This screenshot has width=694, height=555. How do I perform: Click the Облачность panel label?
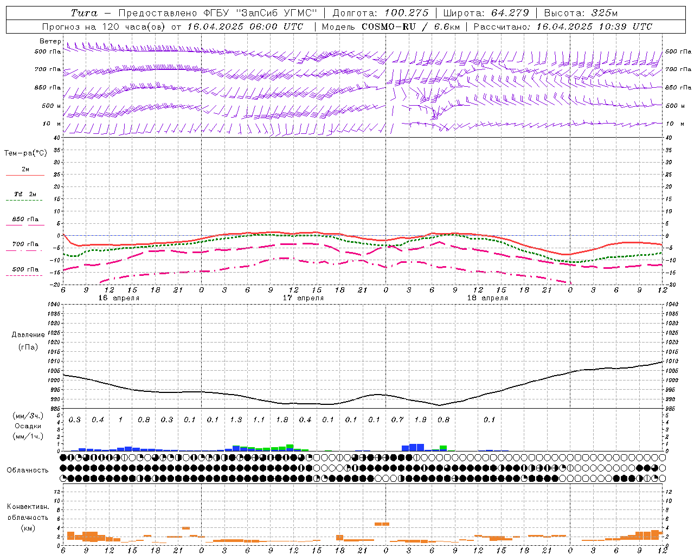(28, 470)
